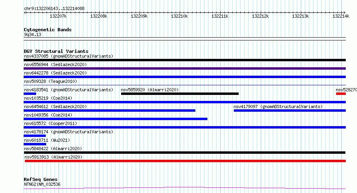This screenshot has width=357, height=193.
Task: Open variant nsv6018711 Wu2021 label
Action: (x=47, y=140)
